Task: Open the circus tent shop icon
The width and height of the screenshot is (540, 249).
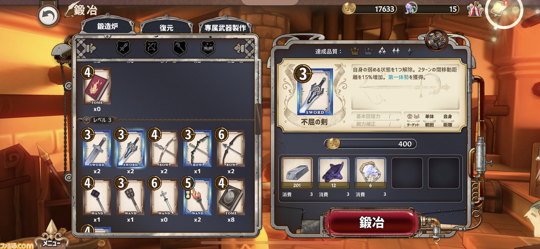Action: click(475, 10)
